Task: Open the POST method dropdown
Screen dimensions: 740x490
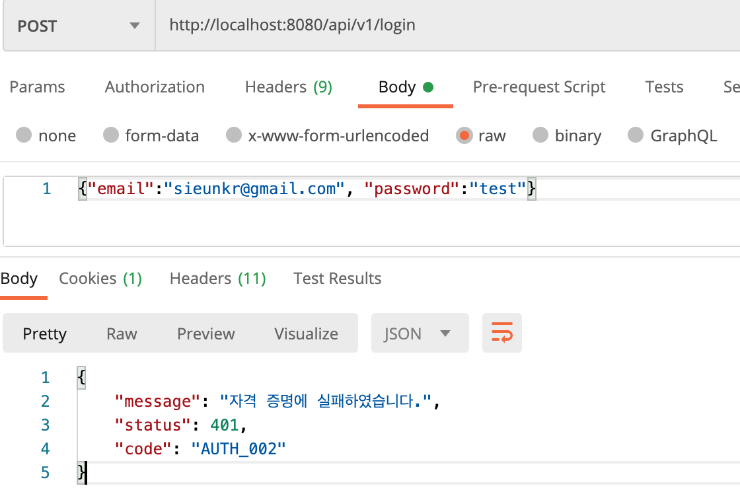Action: (x=79, y=26)
